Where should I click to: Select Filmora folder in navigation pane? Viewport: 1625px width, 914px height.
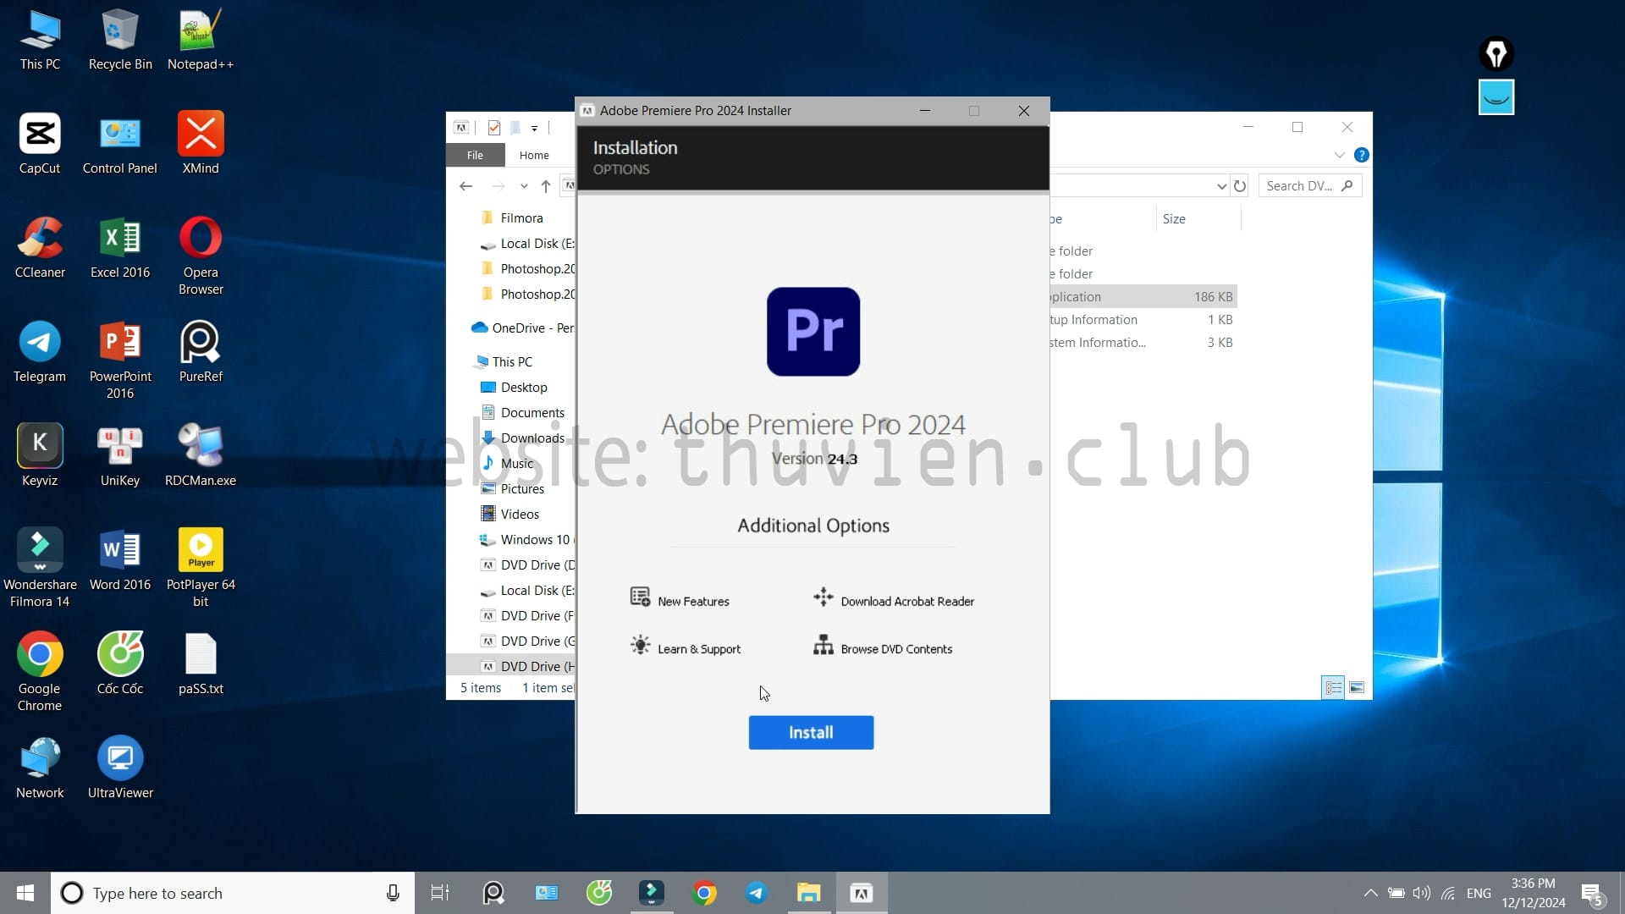522,217
